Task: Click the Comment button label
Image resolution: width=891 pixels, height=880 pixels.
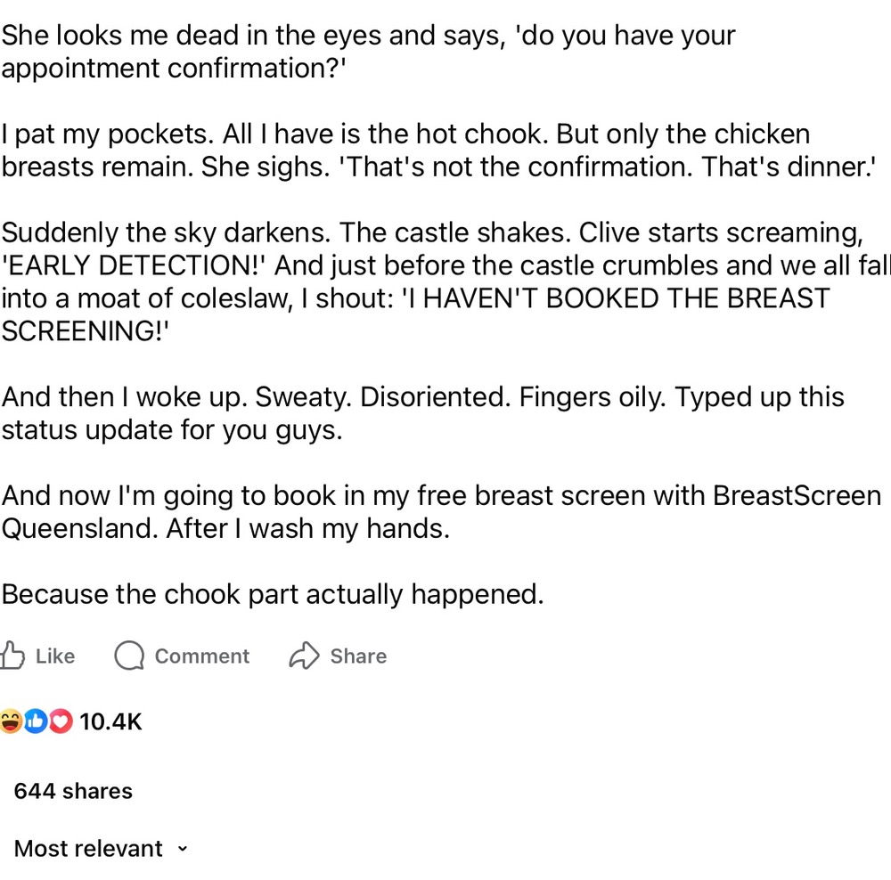Action: [x=201, y=656]
